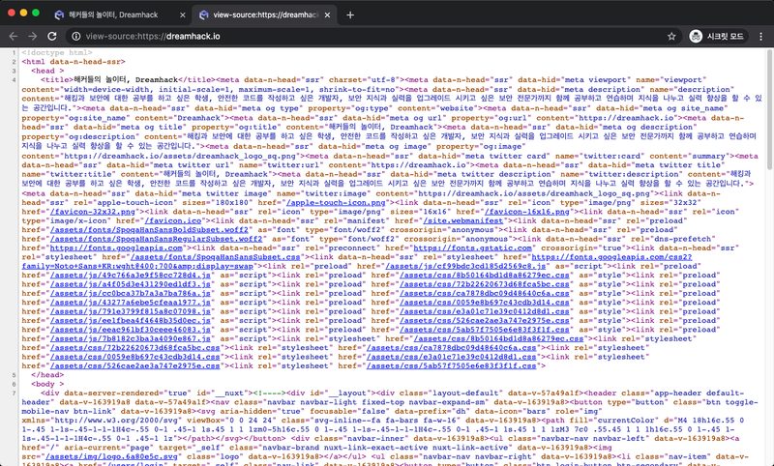Click the <body > tag line
This screenshot has height=466, width=774.
(x=47, y=384)
